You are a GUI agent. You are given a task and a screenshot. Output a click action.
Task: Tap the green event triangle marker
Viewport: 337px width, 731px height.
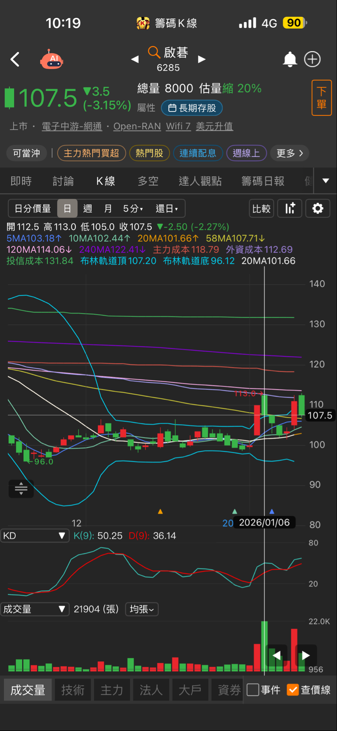point(234,511)
